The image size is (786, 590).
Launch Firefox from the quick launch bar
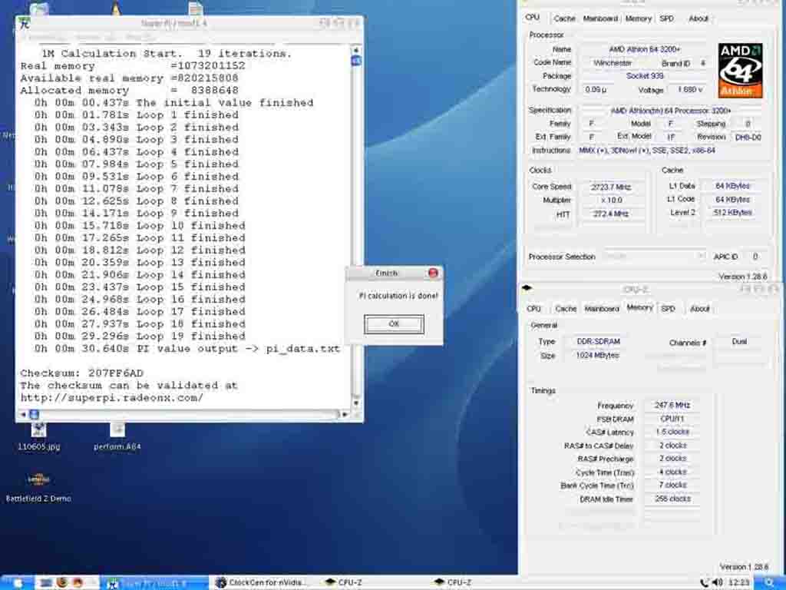click(x=62, y=583)
